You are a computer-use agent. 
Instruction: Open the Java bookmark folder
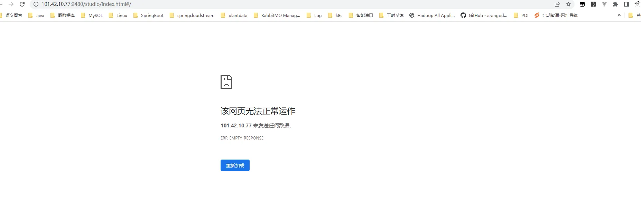(36, 15)
